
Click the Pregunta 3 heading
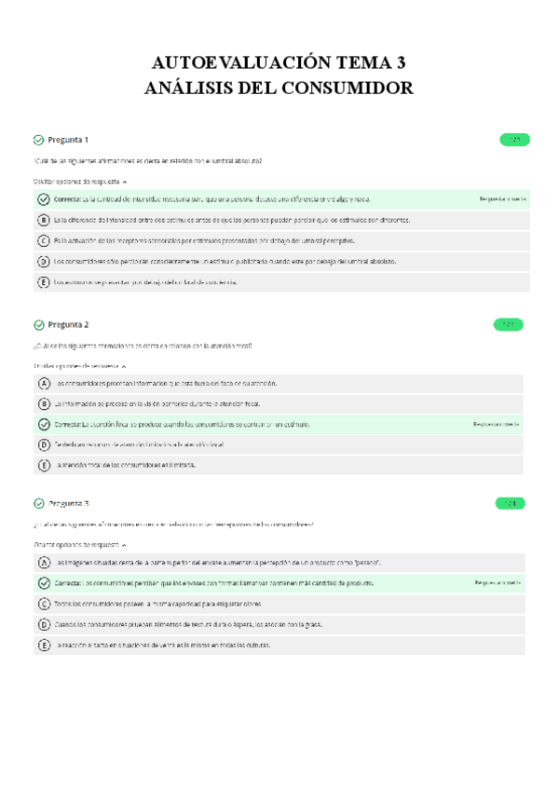68,504
